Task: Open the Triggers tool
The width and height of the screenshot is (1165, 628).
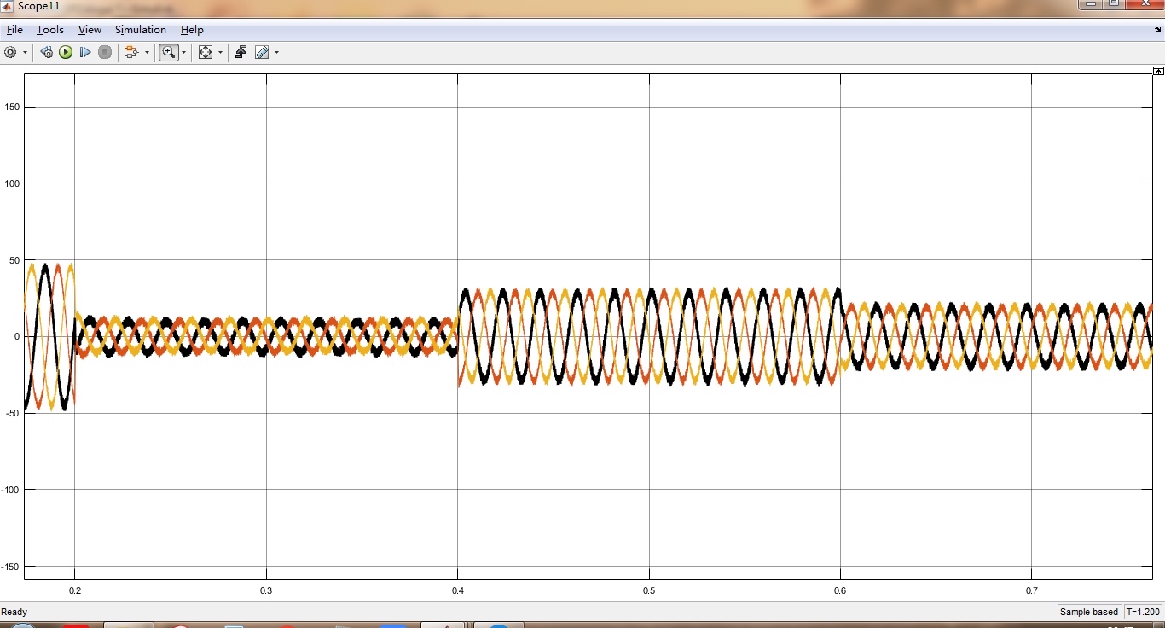Action: click(x=241, y=52)
